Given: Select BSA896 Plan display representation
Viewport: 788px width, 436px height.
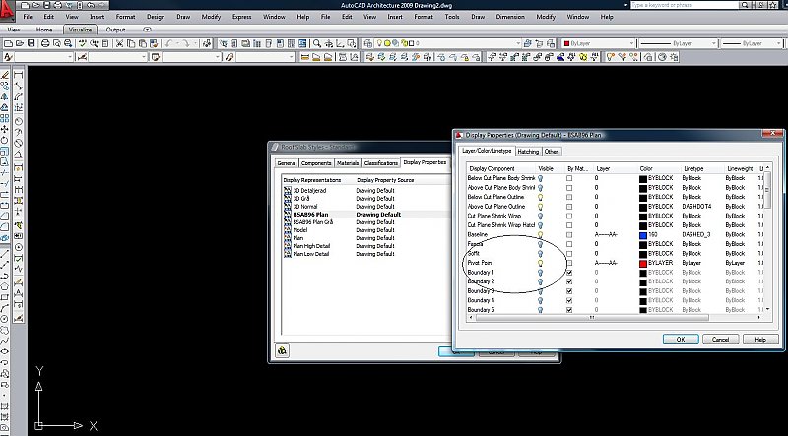Looking at the screenshot, I should tap(301, 214).
